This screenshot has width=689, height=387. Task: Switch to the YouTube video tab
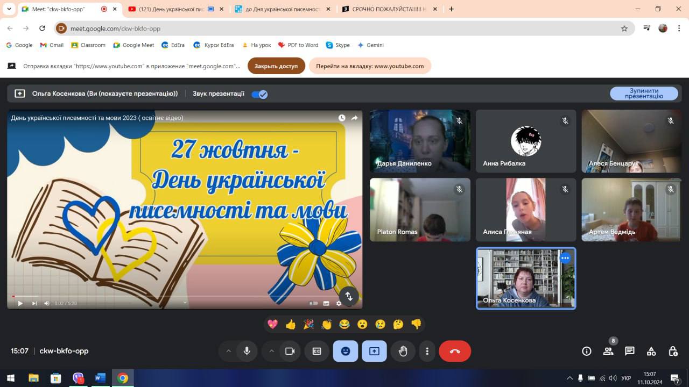point(171,9)
